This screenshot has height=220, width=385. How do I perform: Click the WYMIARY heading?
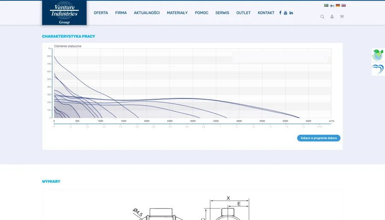pyautogui.click(x=51, y=181)
